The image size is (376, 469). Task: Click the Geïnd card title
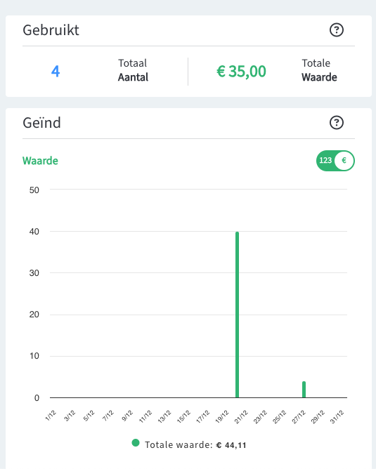pyautogui.click(x=41, y=123)
